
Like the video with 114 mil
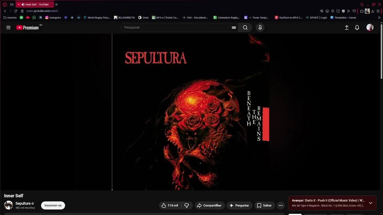pos(170,205)
